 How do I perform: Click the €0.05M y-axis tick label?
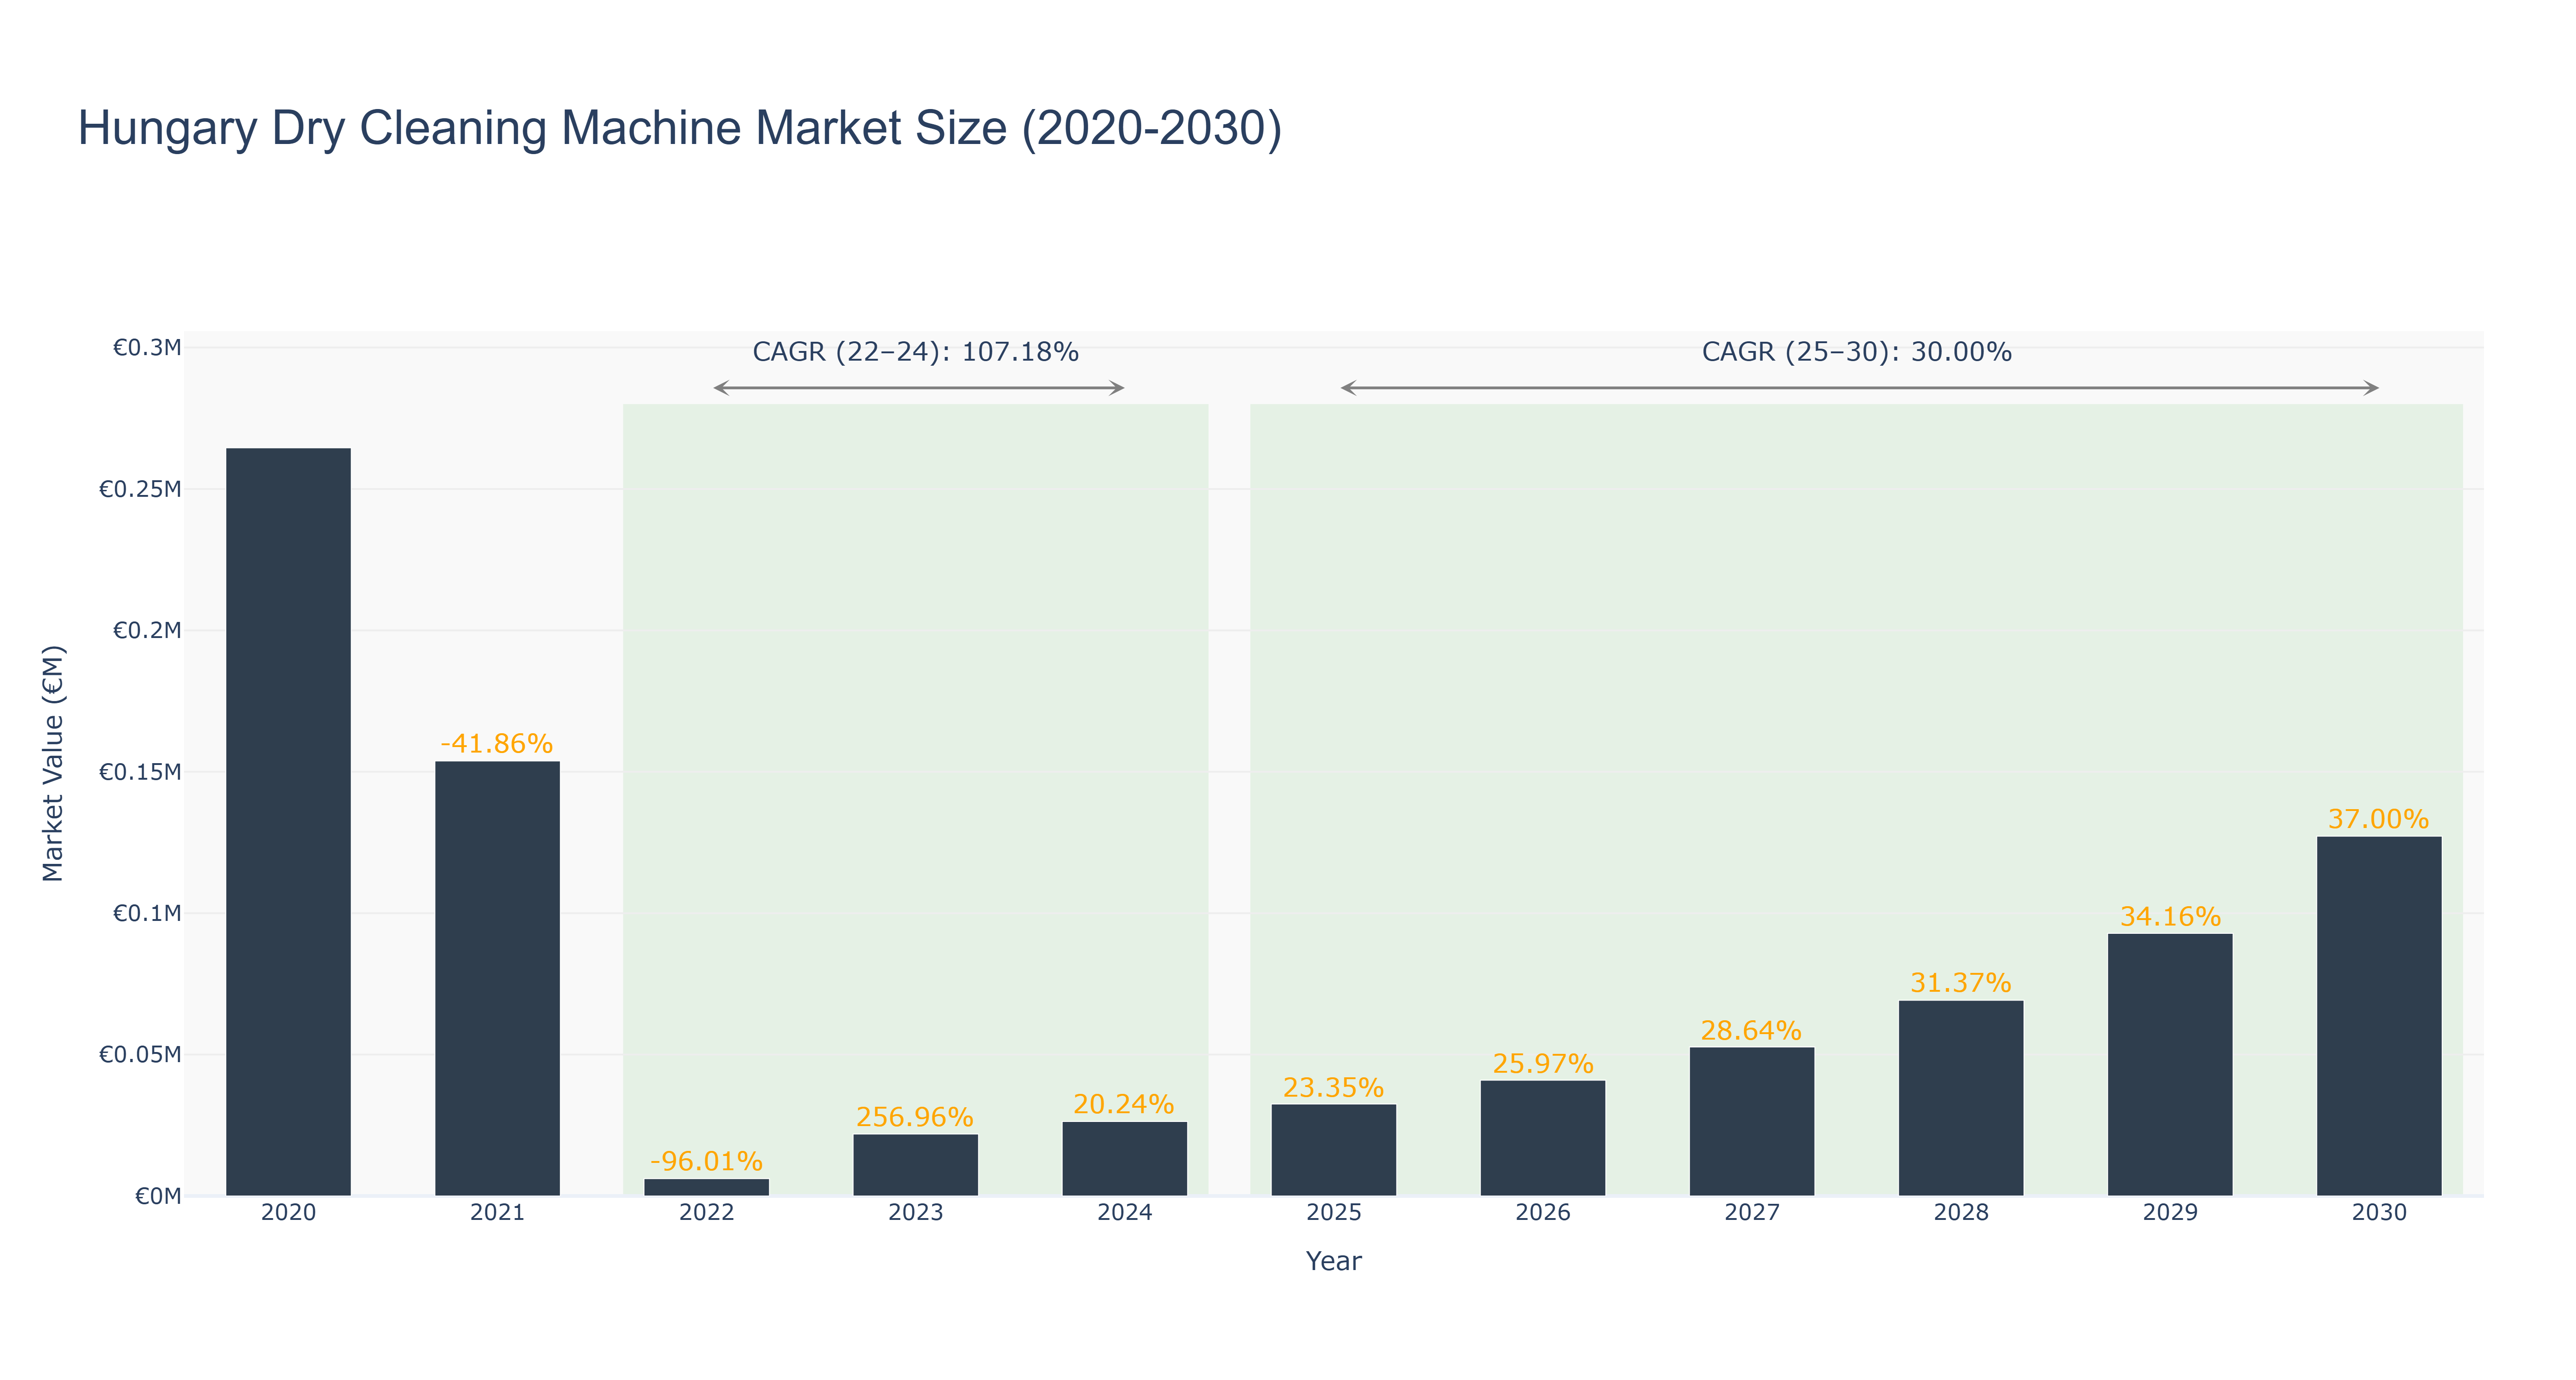140,1055
